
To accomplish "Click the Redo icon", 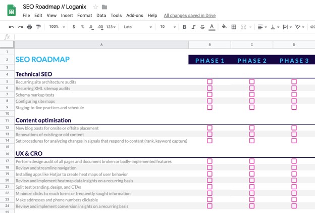I will click(x=20, y=27).
